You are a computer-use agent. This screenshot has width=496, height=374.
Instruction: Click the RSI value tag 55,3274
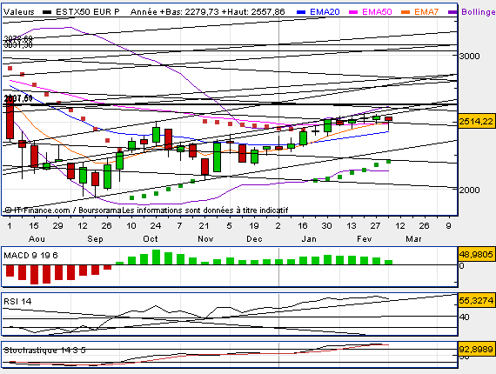click(x=476, y=300)
